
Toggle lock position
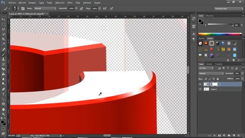click(214, 79)
